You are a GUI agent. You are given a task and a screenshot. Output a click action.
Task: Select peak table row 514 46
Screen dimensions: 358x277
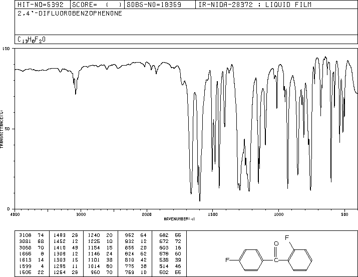(x=170, y=266)
